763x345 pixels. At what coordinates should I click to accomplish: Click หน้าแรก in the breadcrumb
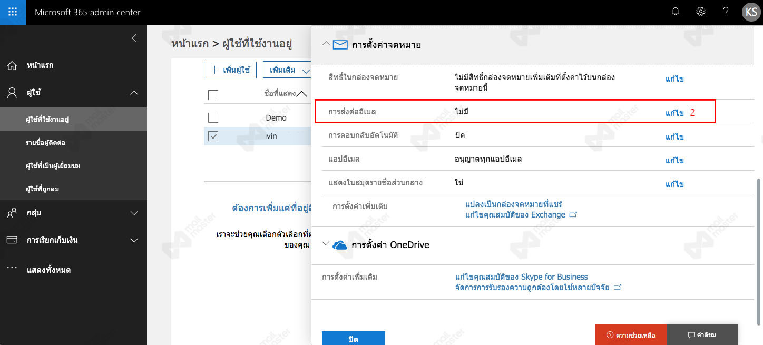[190, 44]
